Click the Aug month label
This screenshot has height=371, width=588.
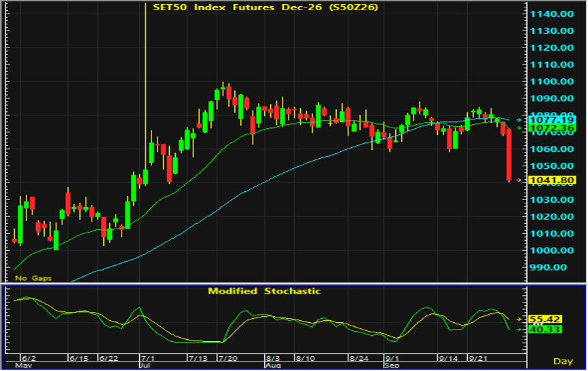tap(273, 365)
